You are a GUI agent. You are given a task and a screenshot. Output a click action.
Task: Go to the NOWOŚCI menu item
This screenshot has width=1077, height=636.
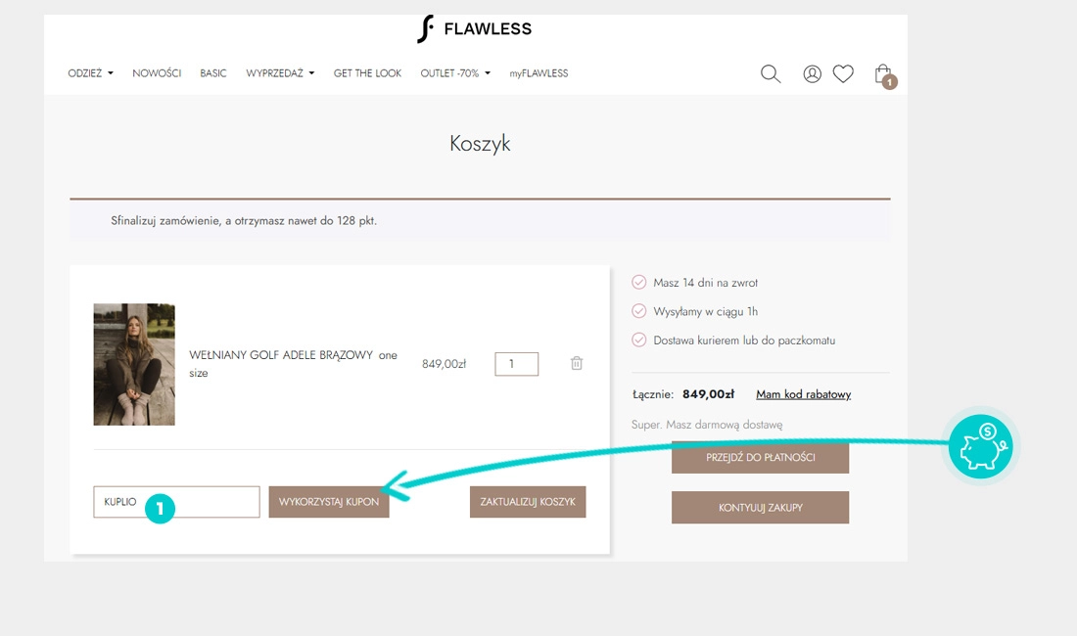(x=157, y=73)
